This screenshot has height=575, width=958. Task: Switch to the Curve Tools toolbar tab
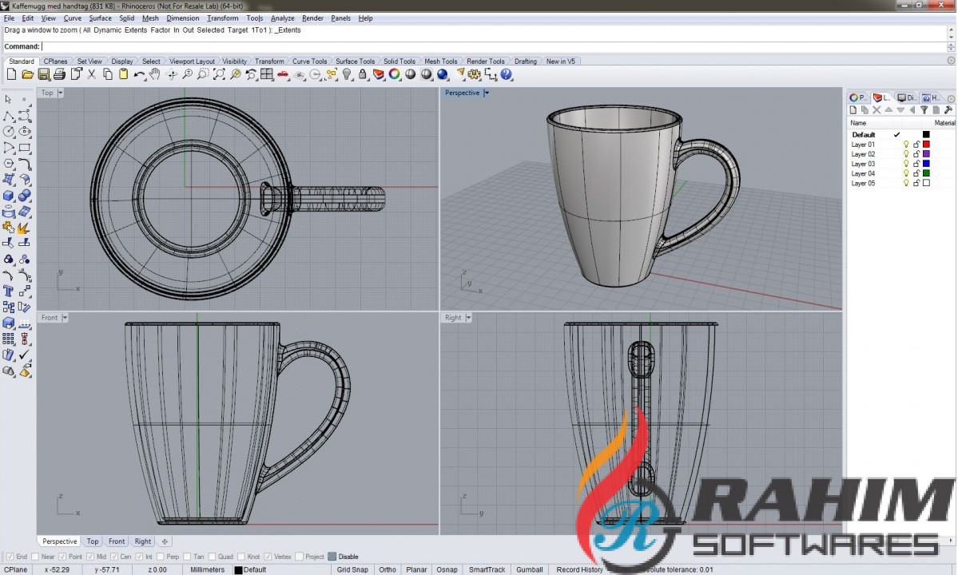pos(309,61)
